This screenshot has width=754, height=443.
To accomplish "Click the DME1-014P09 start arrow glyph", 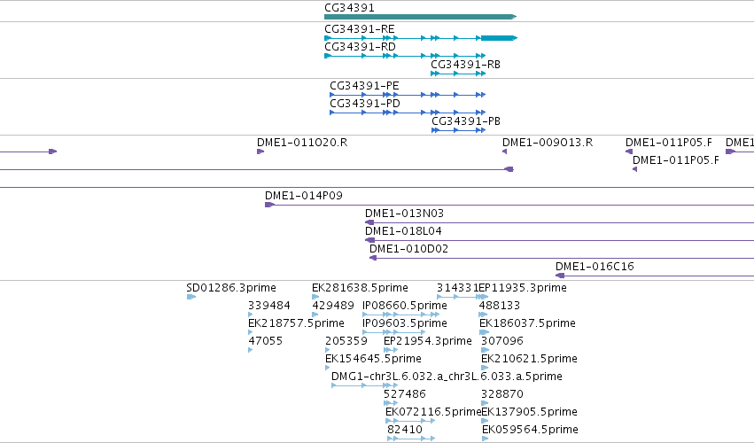I will coord(269,205).
